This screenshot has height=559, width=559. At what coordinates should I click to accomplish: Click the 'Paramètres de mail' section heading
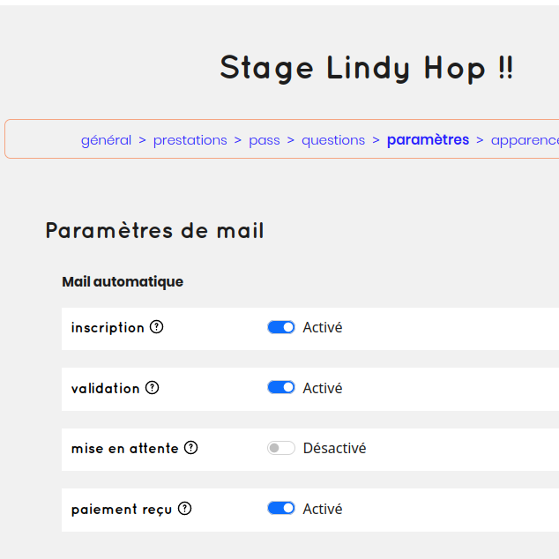click(154, 231)
